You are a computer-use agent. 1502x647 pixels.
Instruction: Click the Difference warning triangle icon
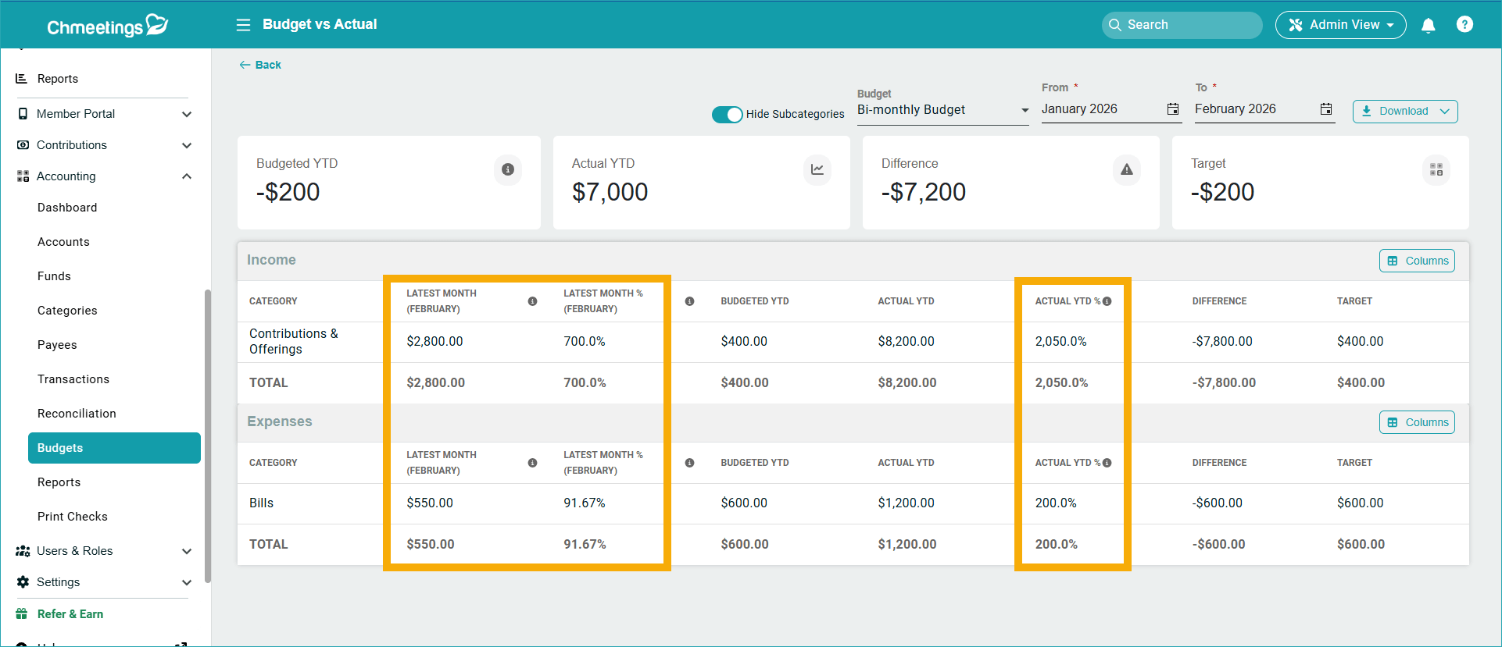click(x=1126, y=169)
